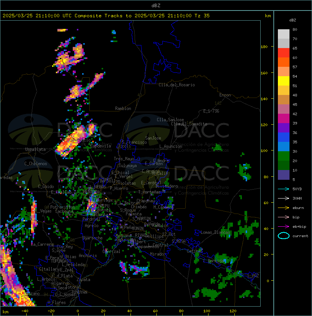The image size is (312, 316).
Task: Click the C_Guido map label
Action: coord(46,187)
